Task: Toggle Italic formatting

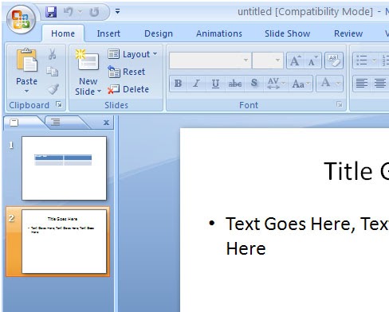Action: 196,84
